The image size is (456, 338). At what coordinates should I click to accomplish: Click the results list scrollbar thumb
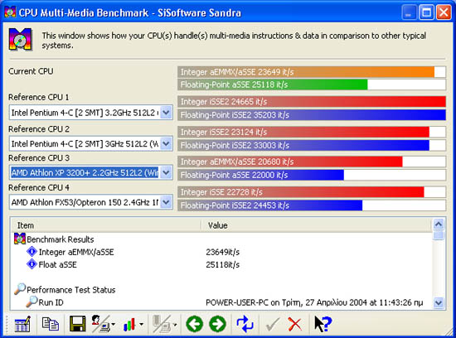(x=439, y=234)
